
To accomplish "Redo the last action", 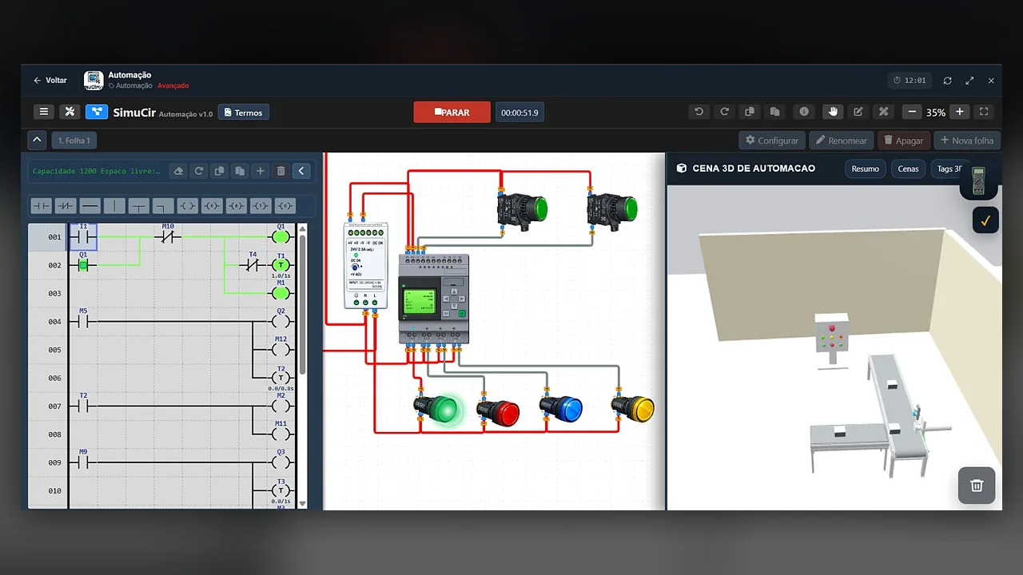I will point(724,112).
